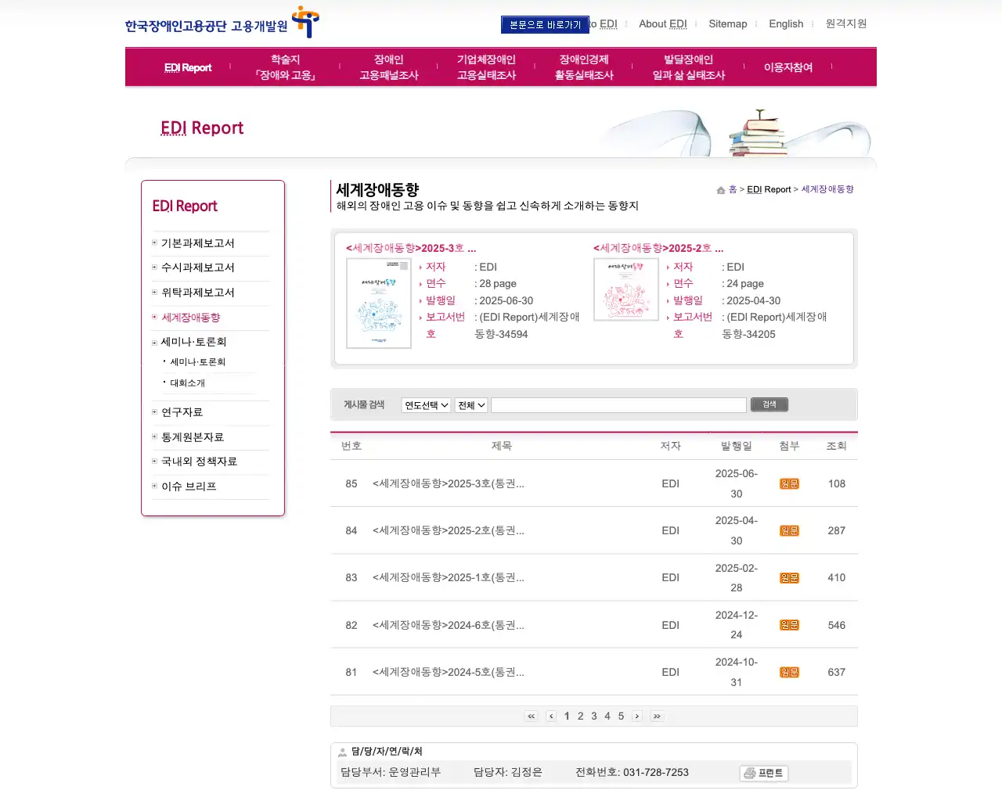Screen dimensions: 1002x801
Task: Open the 장애인 고용패널조사 menu
Action: point(387,66)
